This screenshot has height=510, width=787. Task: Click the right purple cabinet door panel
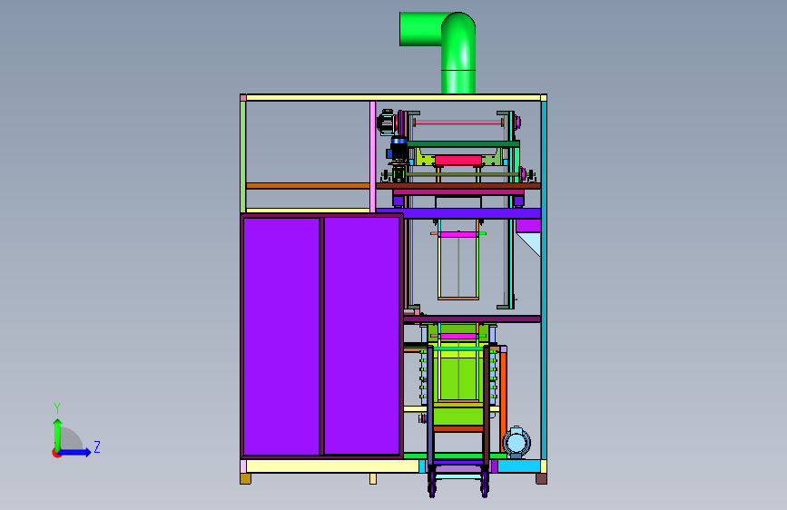(x=362, y=336)
